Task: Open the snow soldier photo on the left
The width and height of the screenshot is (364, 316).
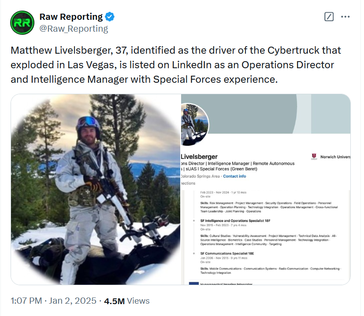Action: click(x=95, y=189)
